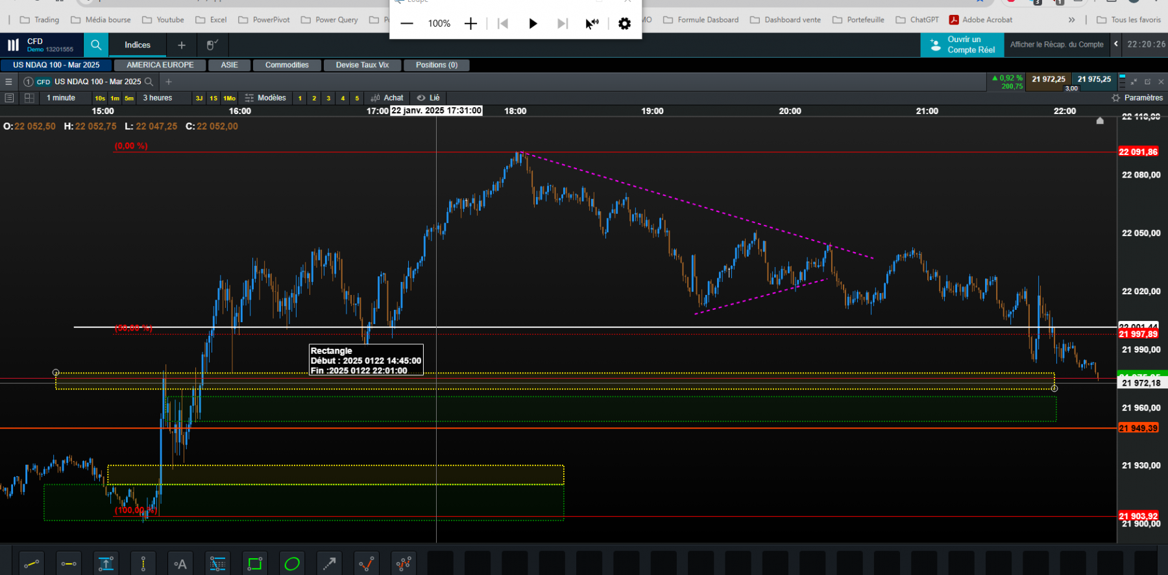This screenshot has width=1168, height=575.
Task: Click the 21 975,25 buy price box
Action: [1094, 79]
